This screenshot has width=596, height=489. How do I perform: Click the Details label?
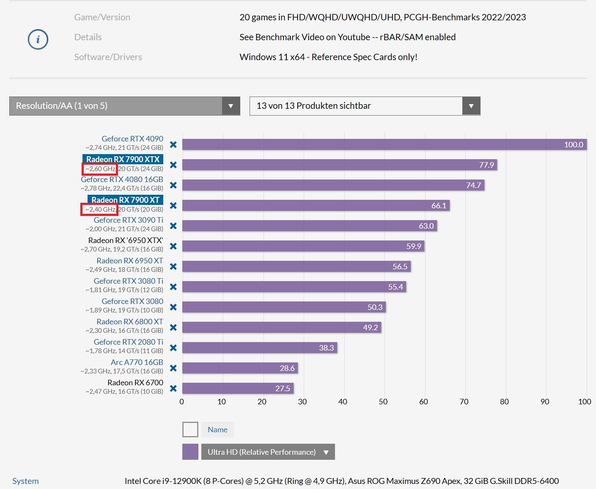click(88, 37)
